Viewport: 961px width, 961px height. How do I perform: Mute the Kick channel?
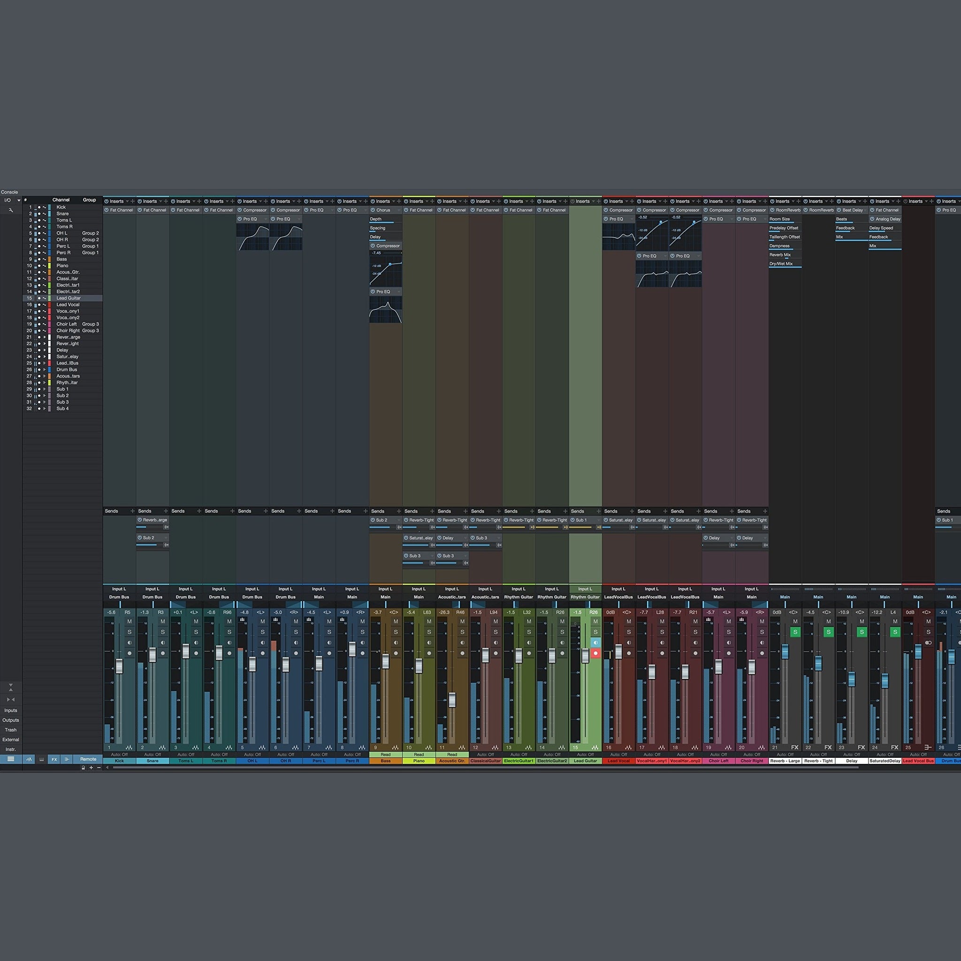[x=130, y=621]
